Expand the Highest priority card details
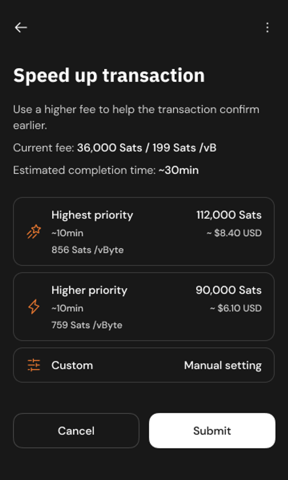Image resolution: width=288 pixels, height=480 pixels. point(144,231)
